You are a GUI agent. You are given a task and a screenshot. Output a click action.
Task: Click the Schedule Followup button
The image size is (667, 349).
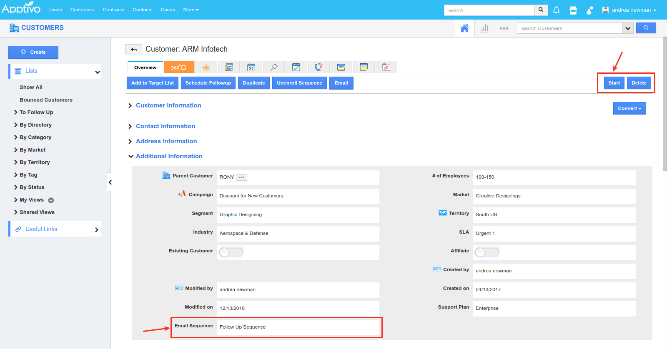point(208,83)
